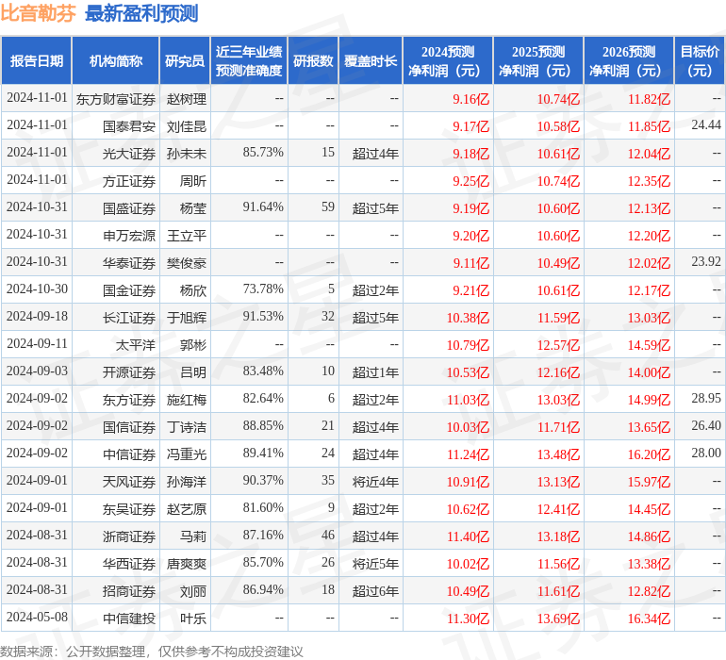Click the 2024-05-08 report date cell
The width and height of the screenshot is (726, 660).
click(x=37, y=619)
